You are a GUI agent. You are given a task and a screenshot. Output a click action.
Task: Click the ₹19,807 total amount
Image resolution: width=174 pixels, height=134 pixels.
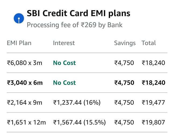coord(153,122)
